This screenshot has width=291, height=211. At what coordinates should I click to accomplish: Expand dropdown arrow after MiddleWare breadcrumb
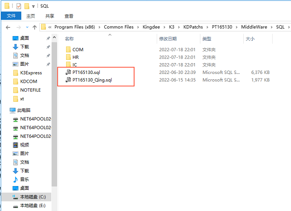click(x=271, y=27)
